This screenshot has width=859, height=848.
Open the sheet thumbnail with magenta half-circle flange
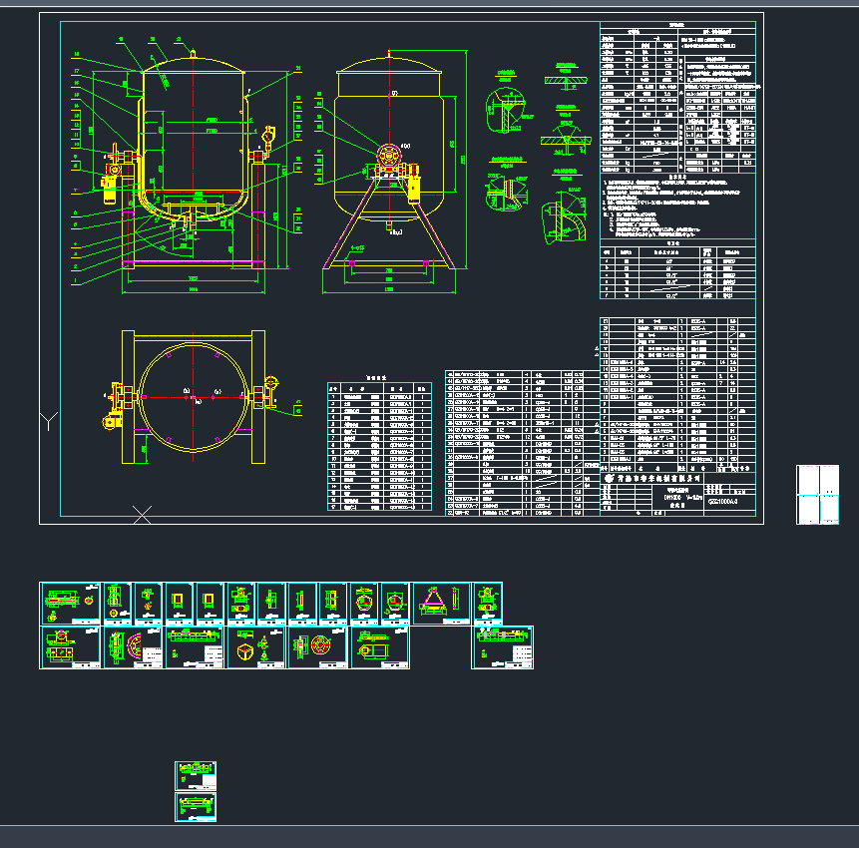coord(133,647)
